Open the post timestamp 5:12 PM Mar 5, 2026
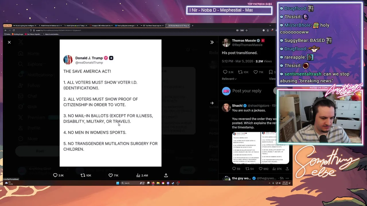This screenshot has height=206, width=367. coord(238,61)
